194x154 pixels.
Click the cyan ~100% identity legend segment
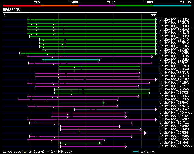point(172,5)
